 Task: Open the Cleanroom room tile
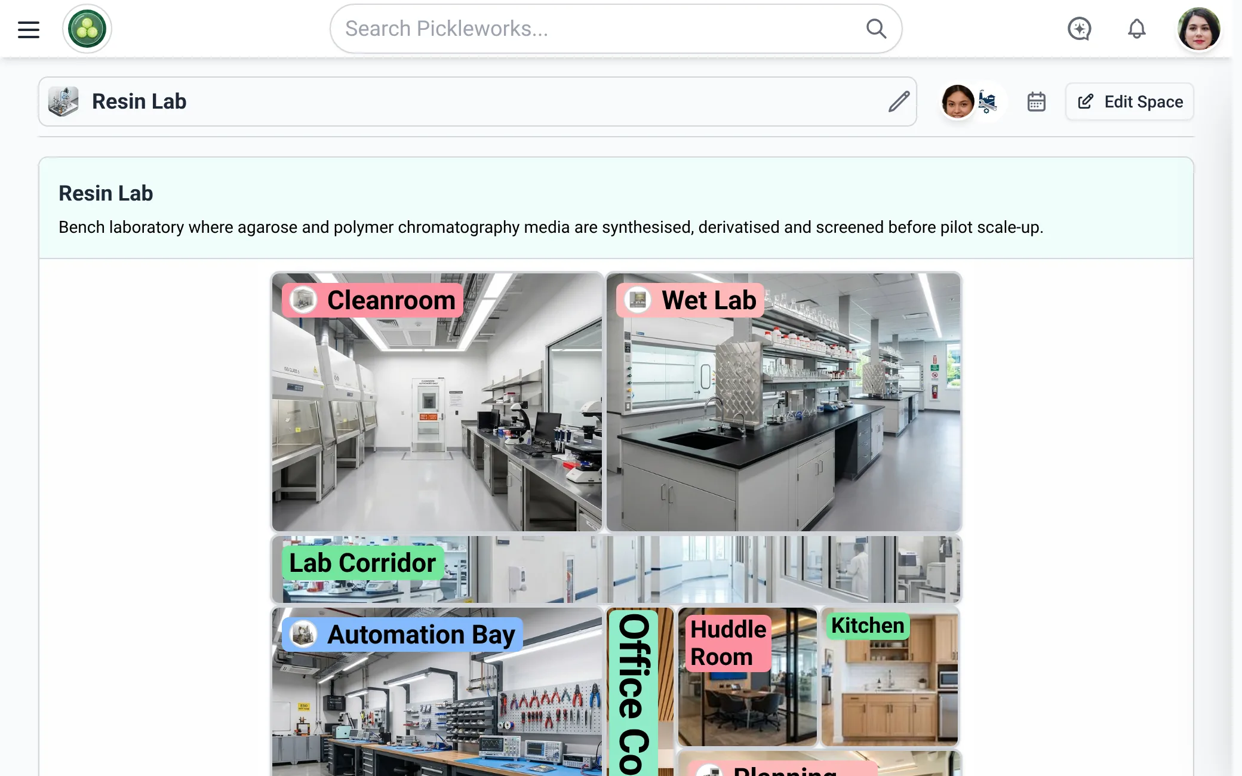pos(437,402)
